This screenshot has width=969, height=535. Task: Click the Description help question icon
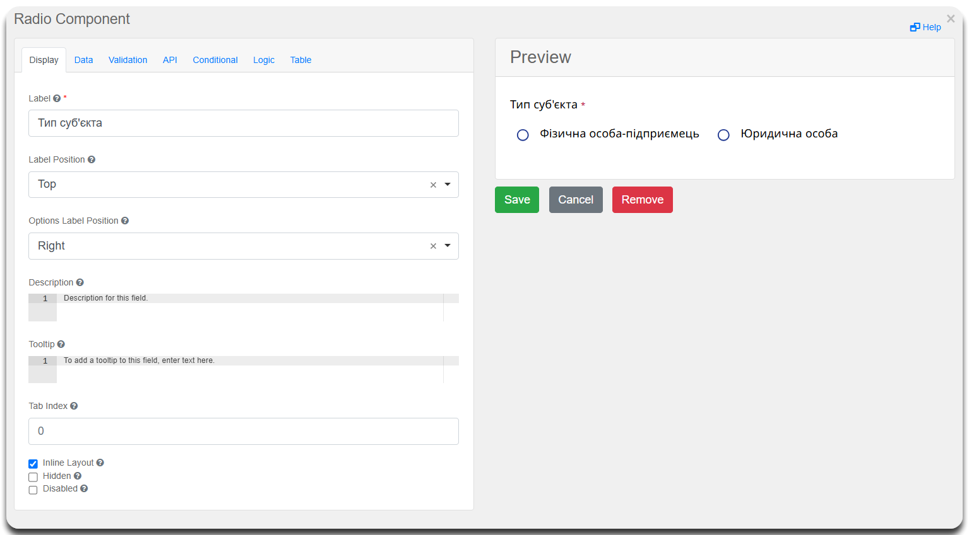[80, 282]
